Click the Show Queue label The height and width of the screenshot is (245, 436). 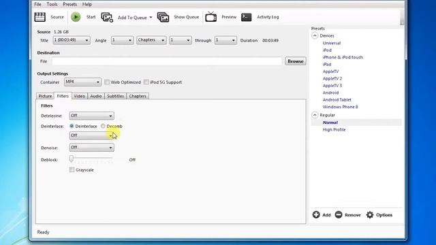(x=186, y=17)
